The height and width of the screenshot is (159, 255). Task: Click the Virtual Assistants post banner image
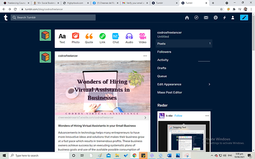(x=102, y=88)
